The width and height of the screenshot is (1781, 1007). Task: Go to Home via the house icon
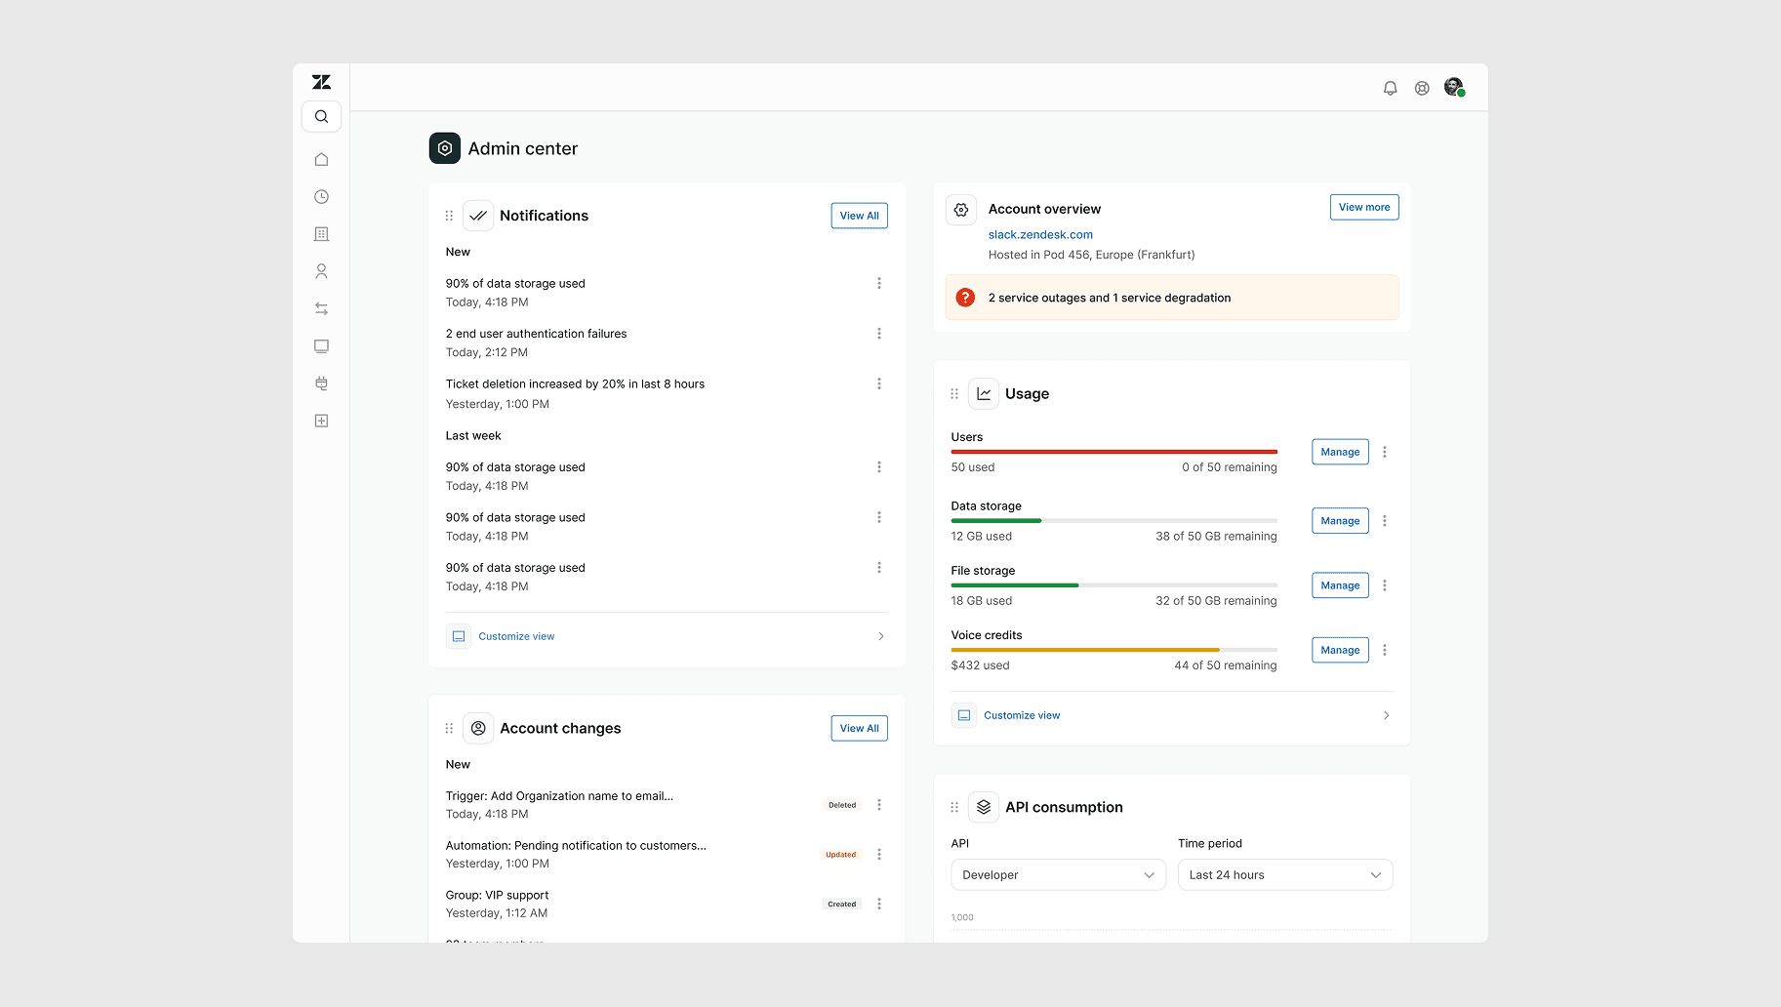321,159
